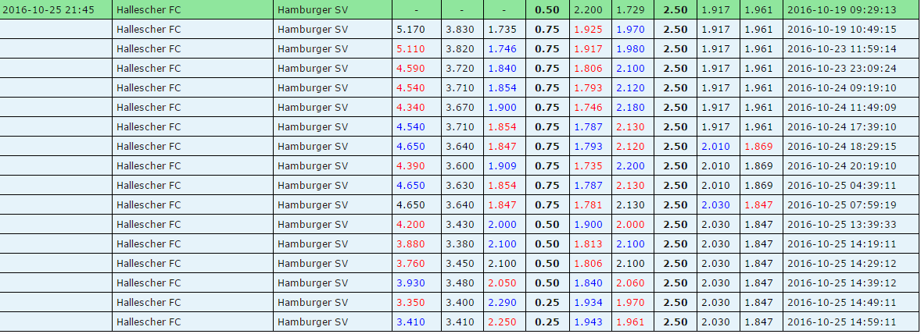This screenshot has width=921, height=334.
Task: Click red home odds 3.350
Action: pyautogui.click(x=410, y=302)
